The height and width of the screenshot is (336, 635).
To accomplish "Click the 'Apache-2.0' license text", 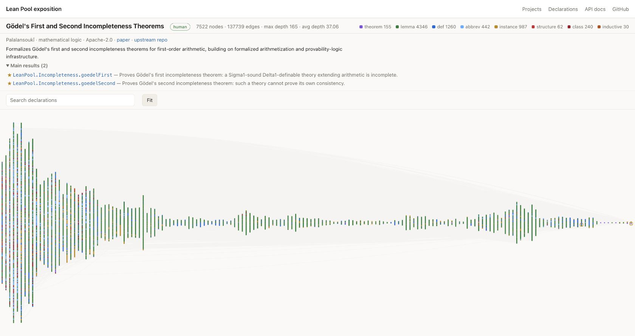I will 99,40.
